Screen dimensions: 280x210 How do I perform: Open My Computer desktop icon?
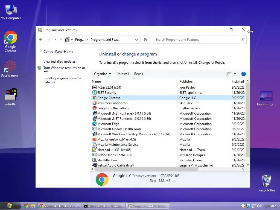coord(11,12)
